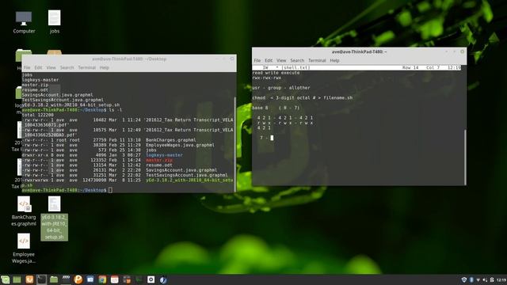Click BankCharges.graphml in terminal listing

(171, 140)
